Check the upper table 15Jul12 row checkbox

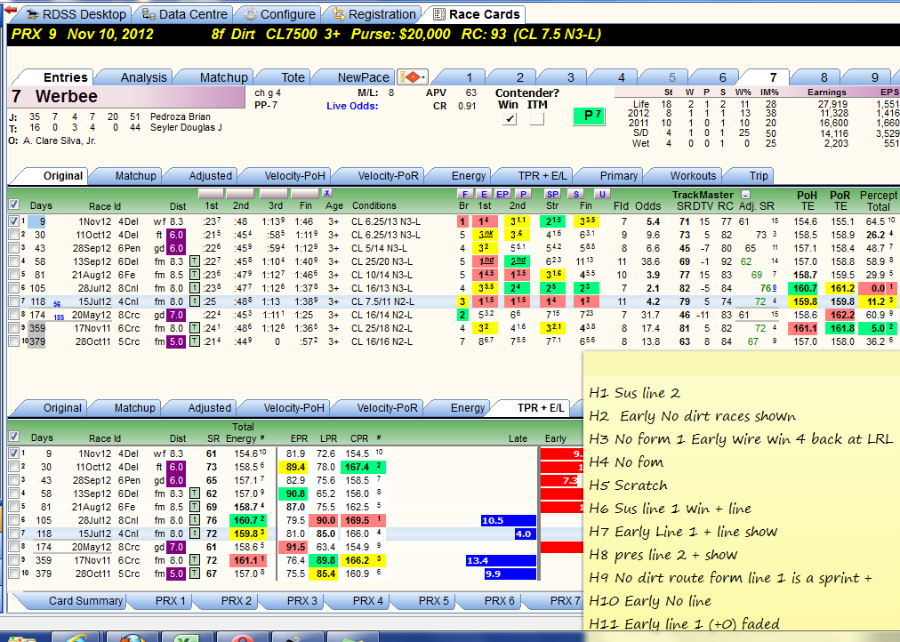[13, 301]
